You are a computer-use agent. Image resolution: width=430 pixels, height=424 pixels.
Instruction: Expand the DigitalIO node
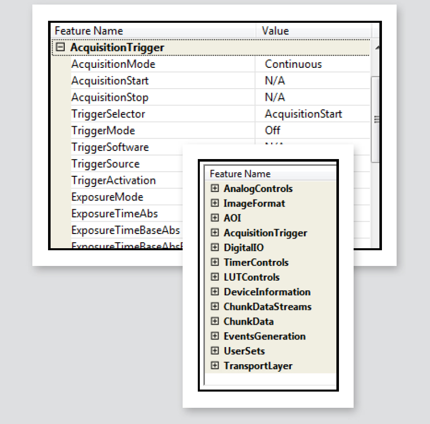click(215, 248)
